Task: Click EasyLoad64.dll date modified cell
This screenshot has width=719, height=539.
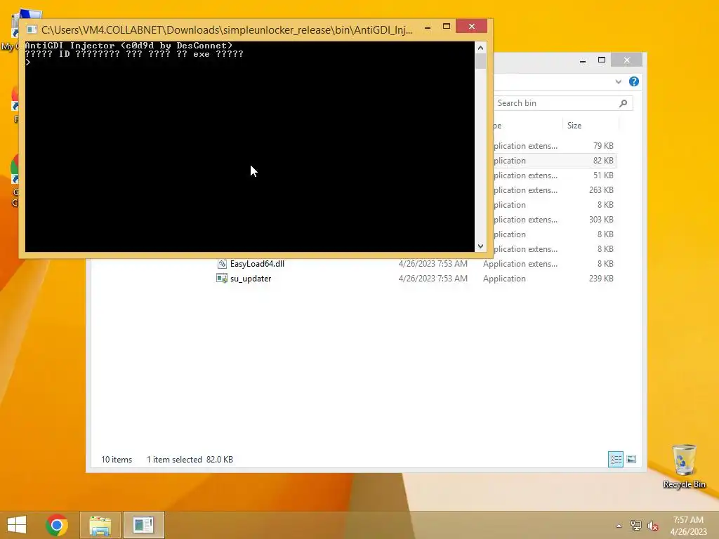Action: pyautogui.click(x=433, y=264)
